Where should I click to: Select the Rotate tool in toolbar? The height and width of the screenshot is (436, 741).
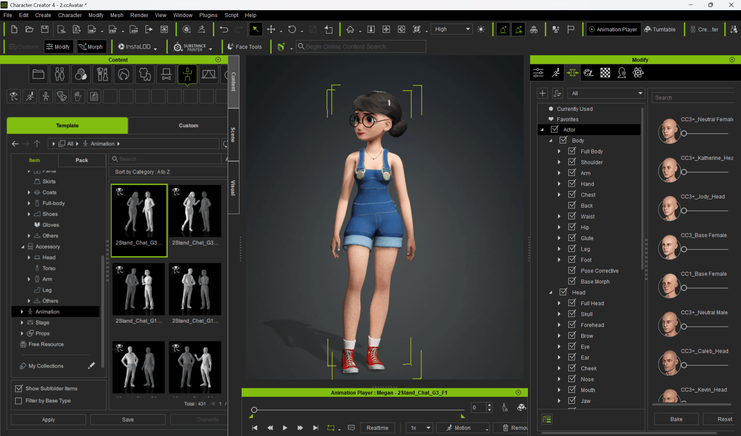292,30
